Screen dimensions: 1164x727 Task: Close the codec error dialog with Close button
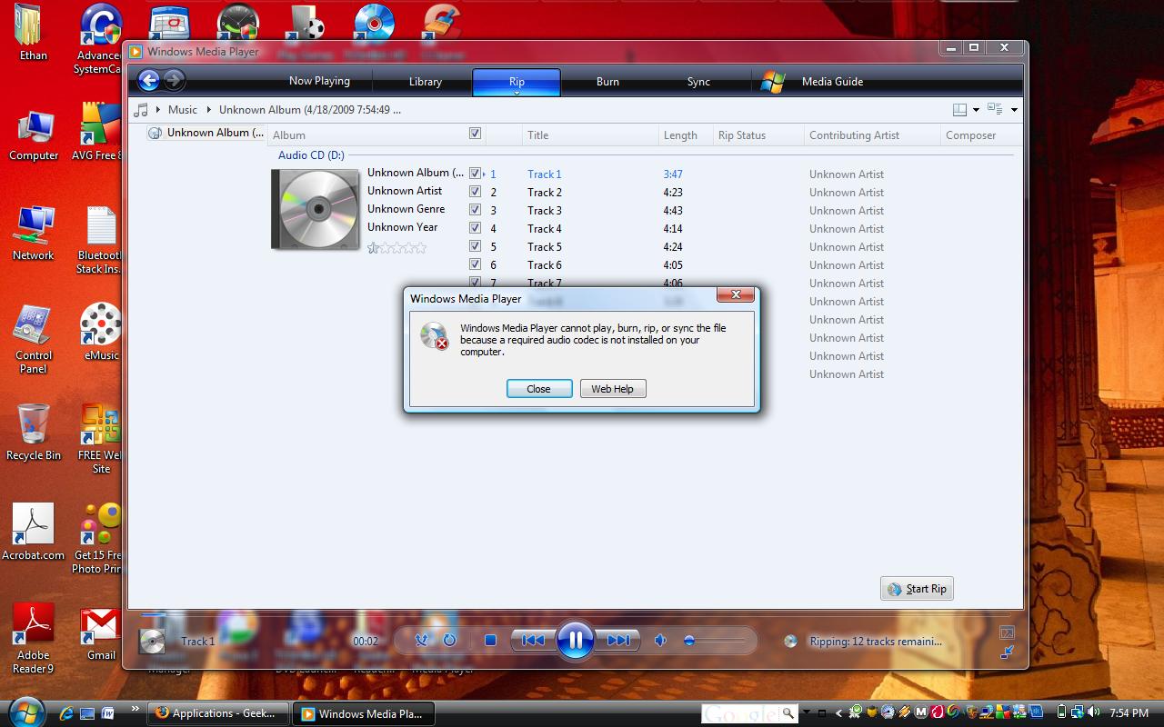click(539, 389)
